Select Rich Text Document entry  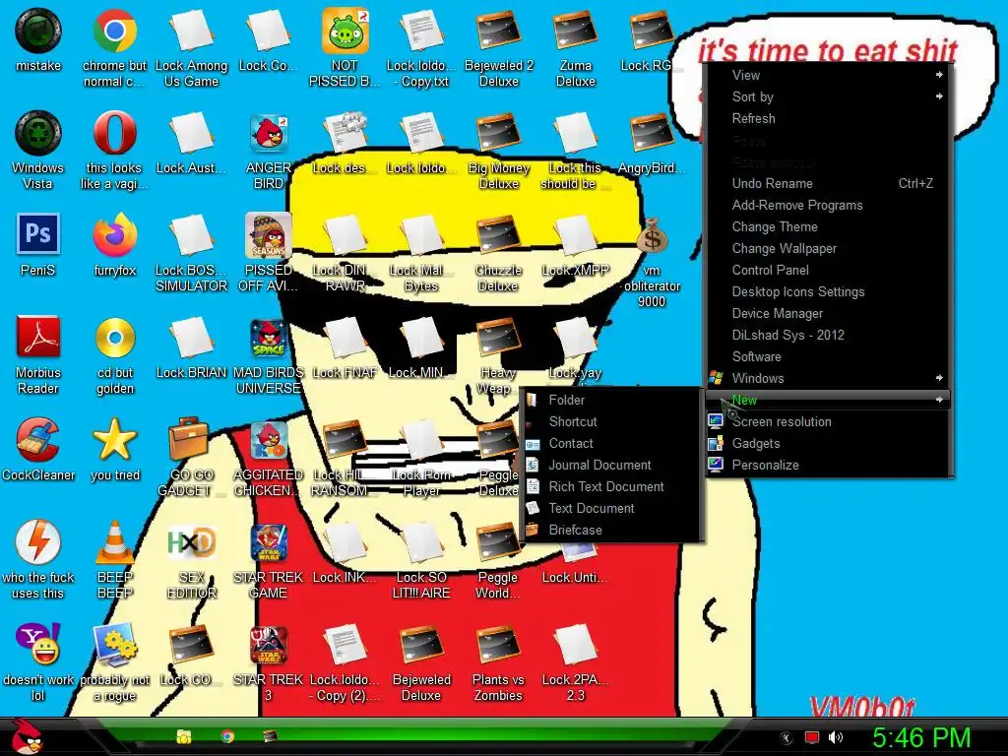coord(610,486)
